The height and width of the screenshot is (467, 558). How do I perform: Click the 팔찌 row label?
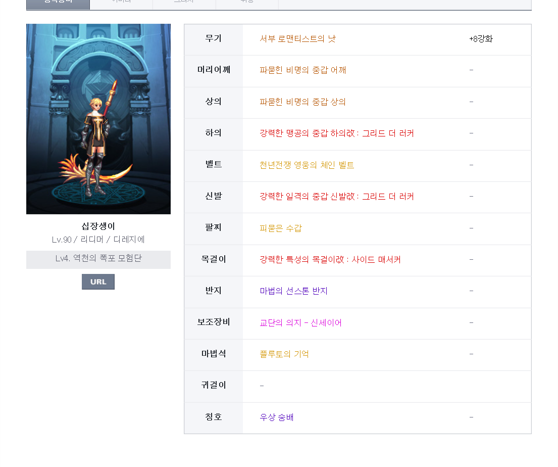pyautogui.click(x=214, y=227)
